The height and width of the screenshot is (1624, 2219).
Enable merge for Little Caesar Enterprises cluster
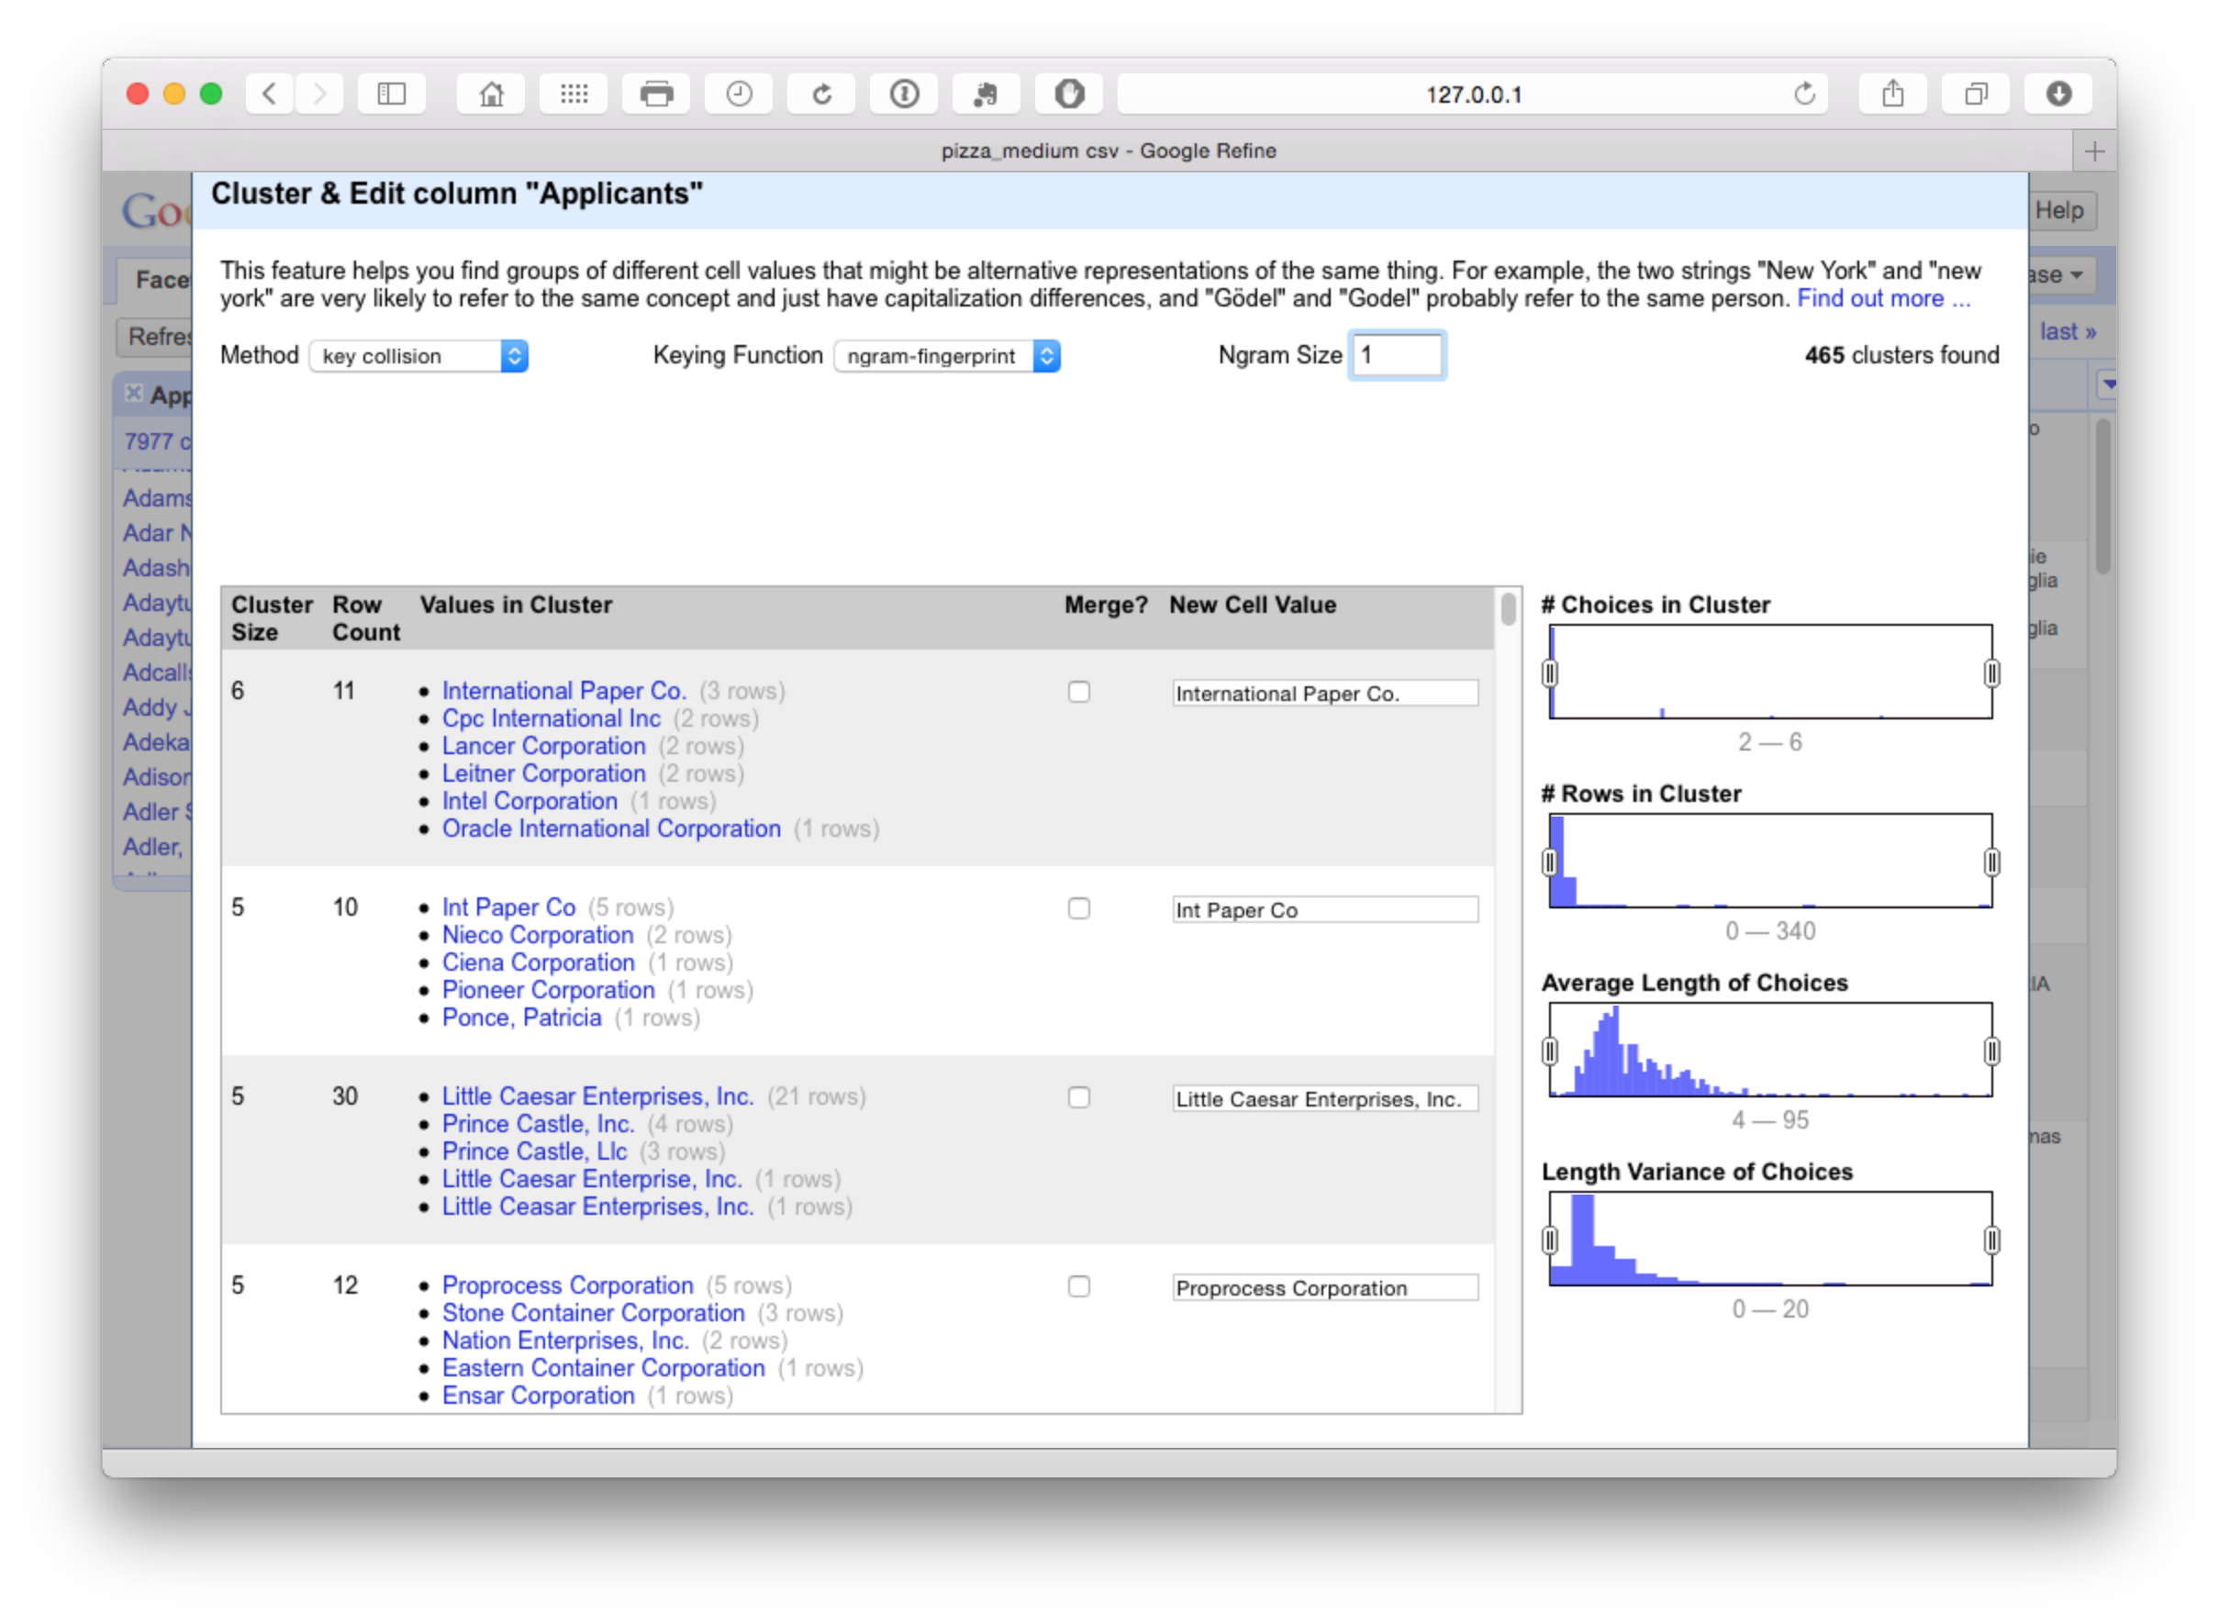pos(1078,1097)
